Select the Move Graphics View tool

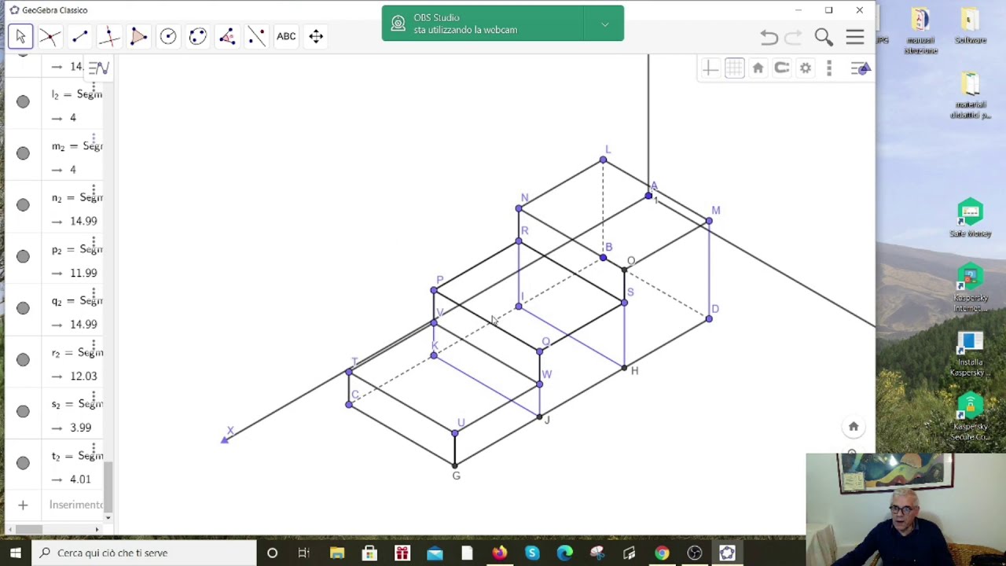coord(316,36)
